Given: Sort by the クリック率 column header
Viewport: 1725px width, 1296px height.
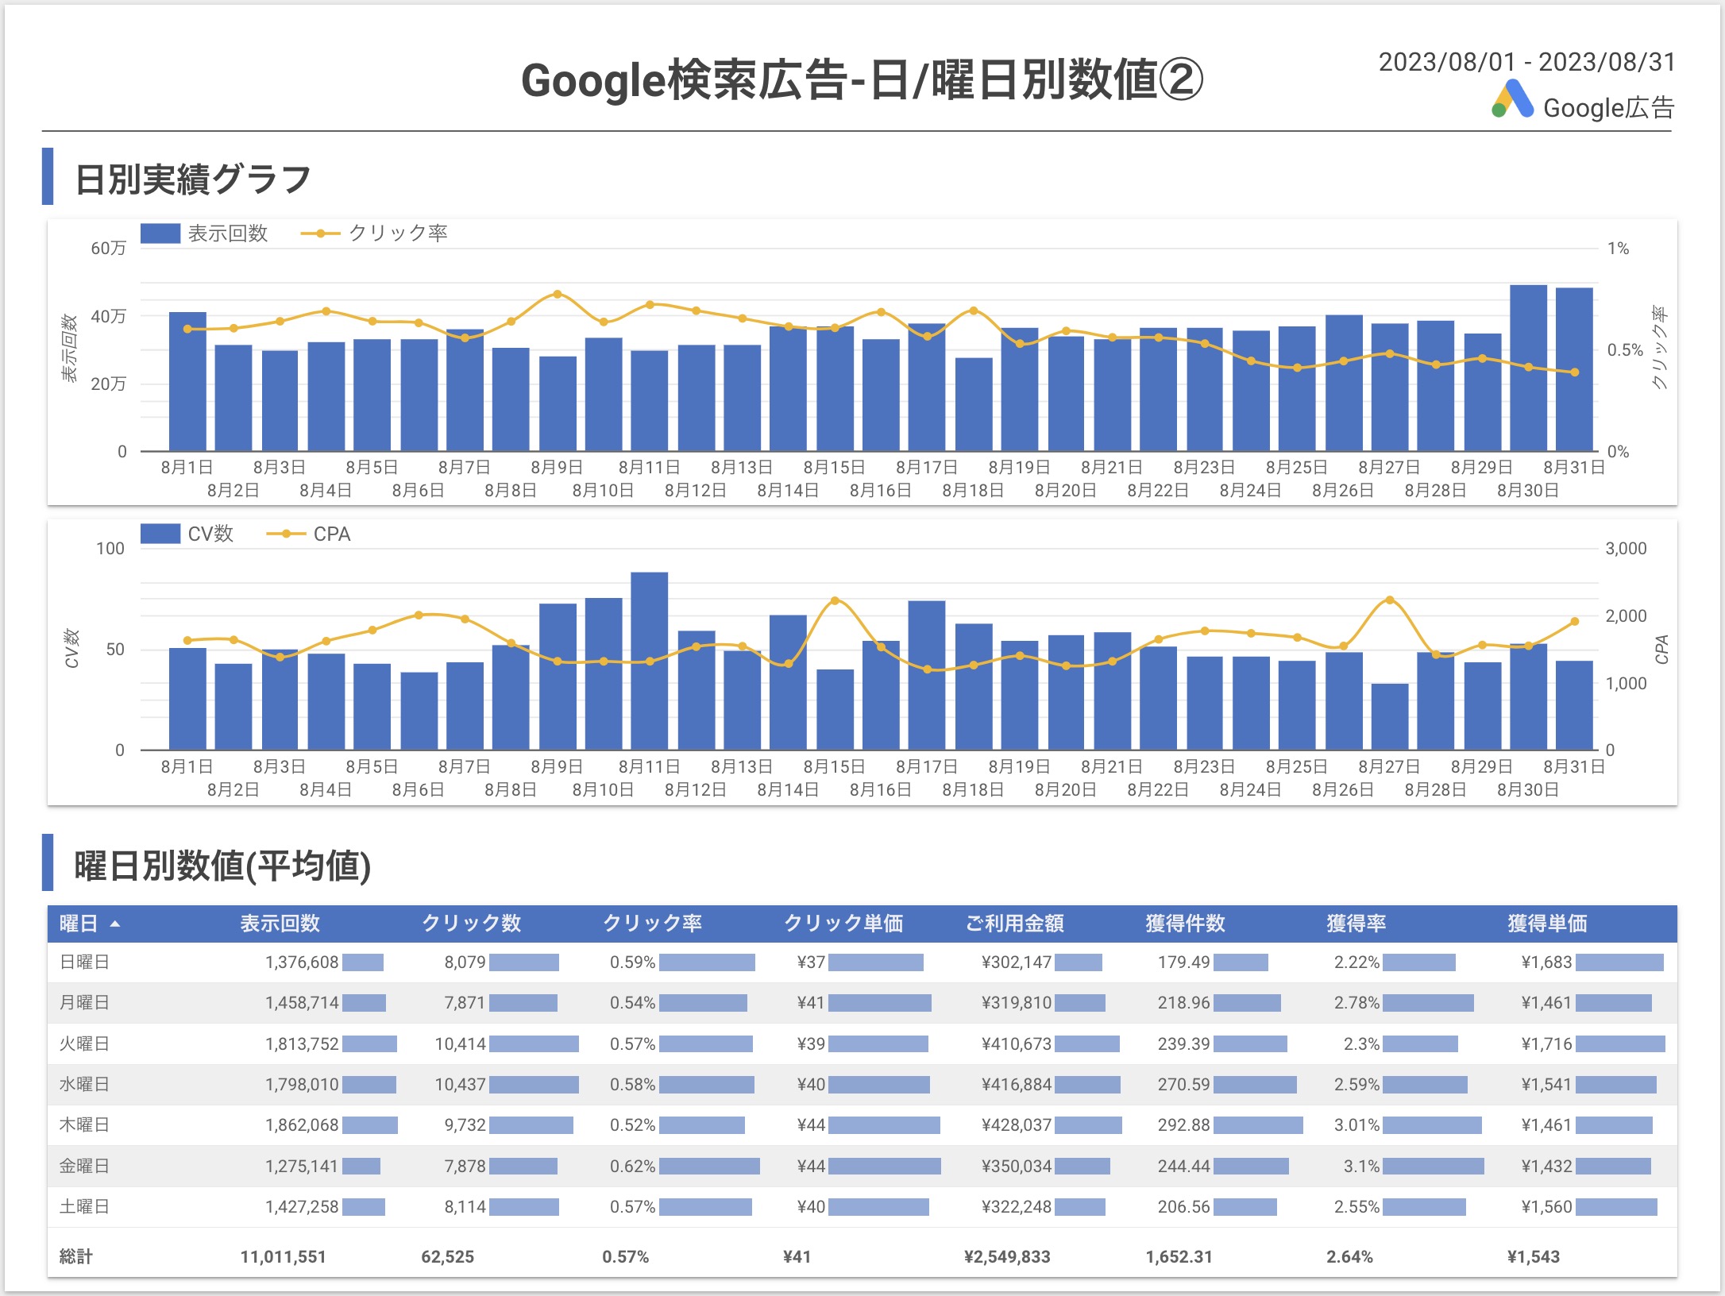Looking at the screenshot, I should point(652,924).
